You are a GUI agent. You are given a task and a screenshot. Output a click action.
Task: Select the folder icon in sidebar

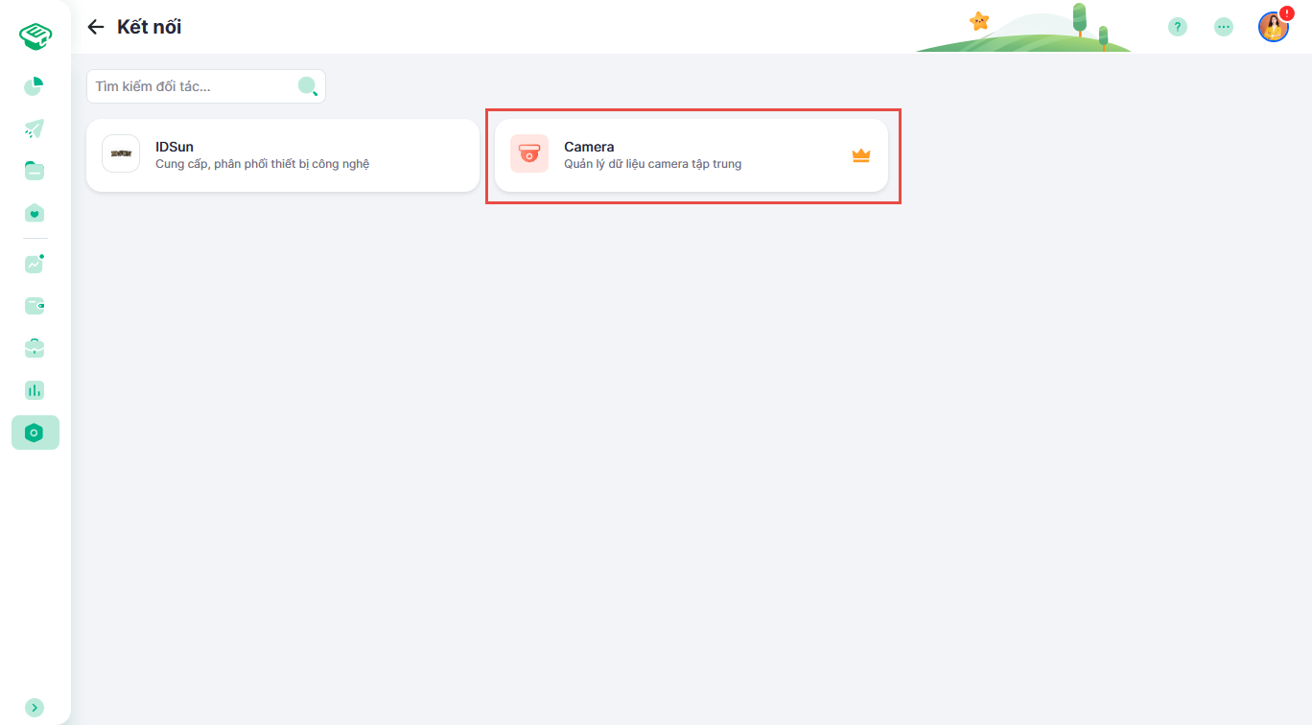(x=35, y=171)
